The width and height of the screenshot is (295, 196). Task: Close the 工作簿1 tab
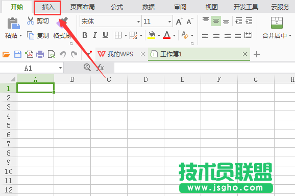244,54
